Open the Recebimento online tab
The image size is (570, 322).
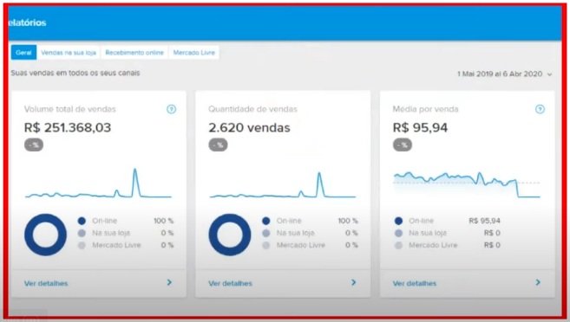pos(134,53)
